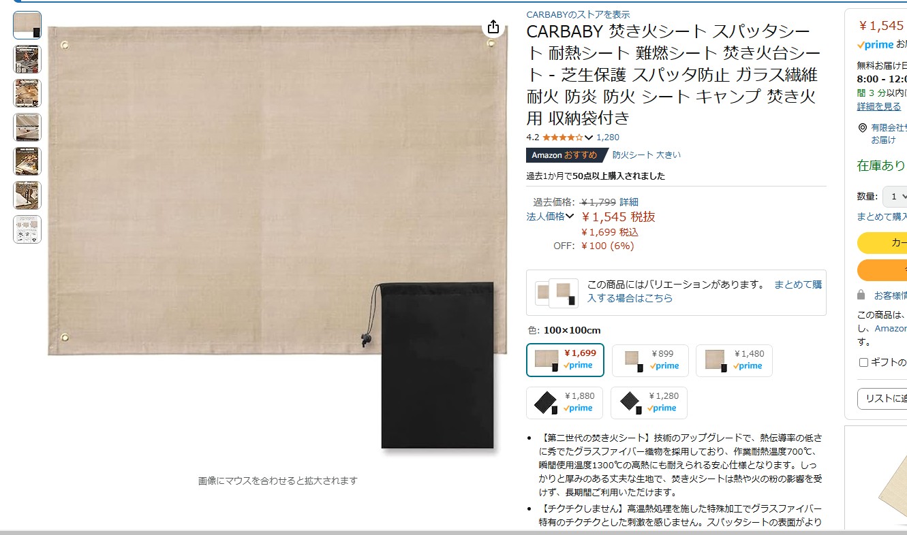Image resolution: width=907 pixels, height=535 pixels.
Task: Click the share icon above product image
Action: point(493,27)
